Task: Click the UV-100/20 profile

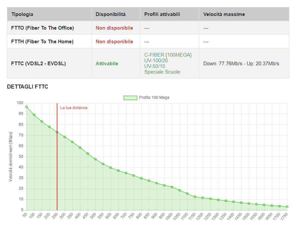Action: click(x=156, y=61)
